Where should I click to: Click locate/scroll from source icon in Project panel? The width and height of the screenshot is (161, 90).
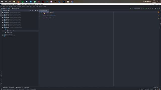30,10
